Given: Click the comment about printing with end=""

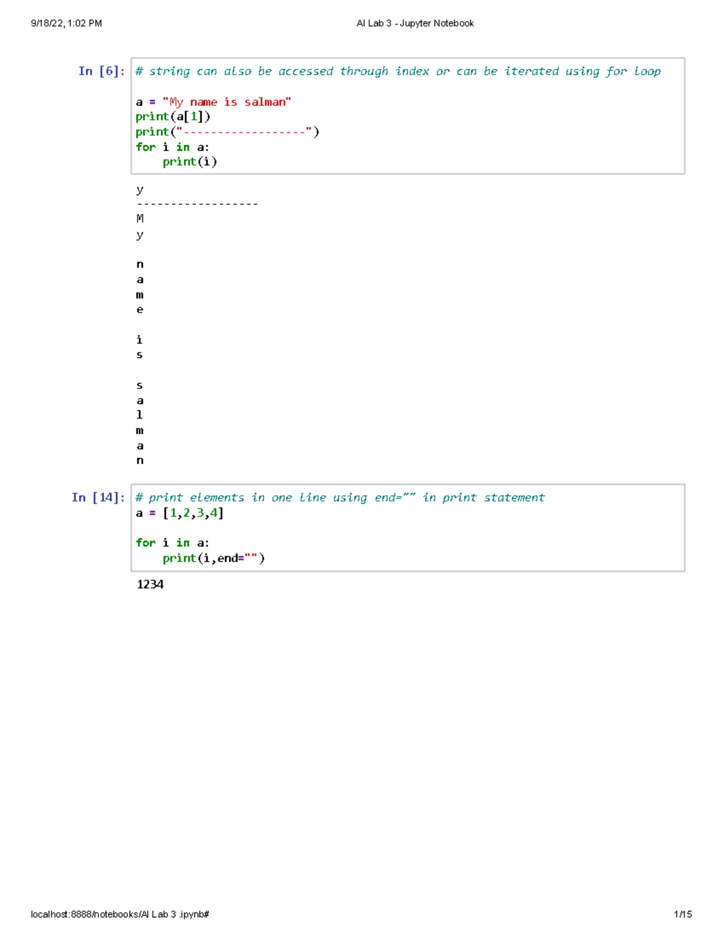Looking at the screenshot, I should click(340, 498).
